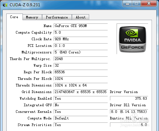The image size is (159, 131).
Task: Click the NVIDIA GeForce logo
Action: pos(132,39)
